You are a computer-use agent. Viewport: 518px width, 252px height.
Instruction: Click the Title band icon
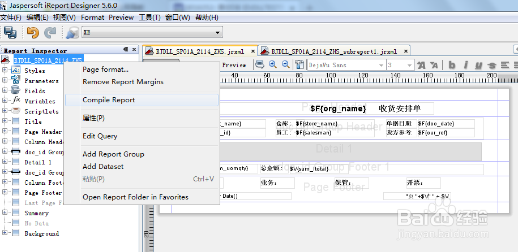pyautogui.click(x=15, y=121)
